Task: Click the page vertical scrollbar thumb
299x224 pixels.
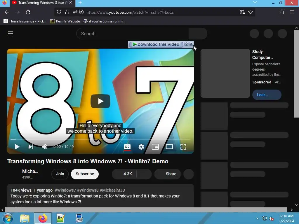Action: tap(297, 74)
